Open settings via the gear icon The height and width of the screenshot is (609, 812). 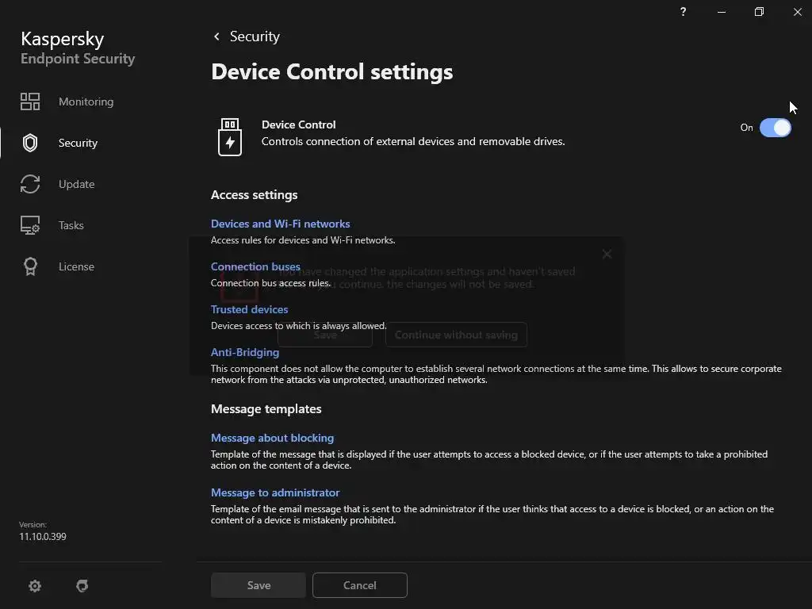point(35,586)
